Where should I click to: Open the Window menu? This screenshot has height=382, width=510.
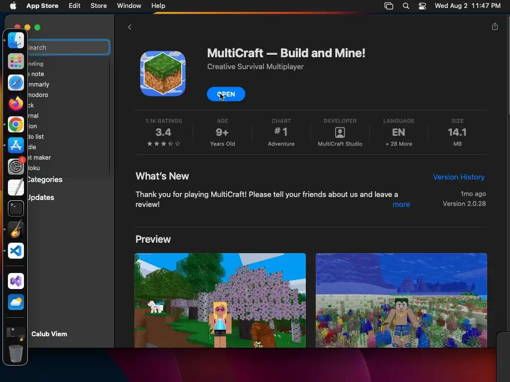click(129, 6)
